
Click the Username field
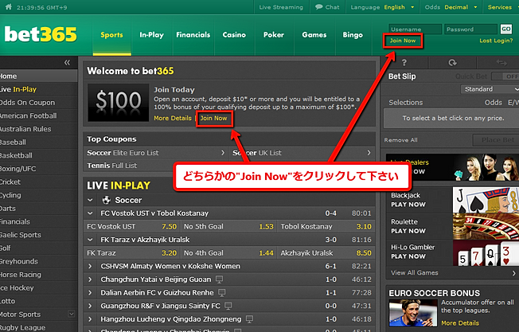point(415,29)
